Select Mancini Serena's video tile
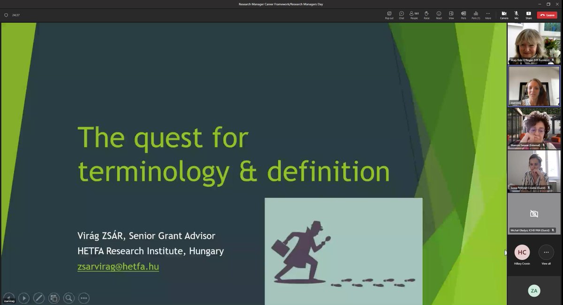This screenshot has height=305, width=563. (x=534, y=128)
